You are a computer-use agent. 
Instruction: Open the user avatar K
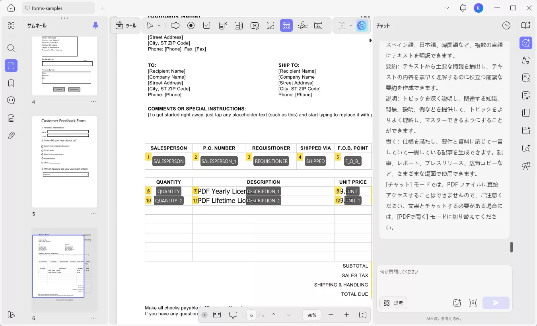point(479,8)
